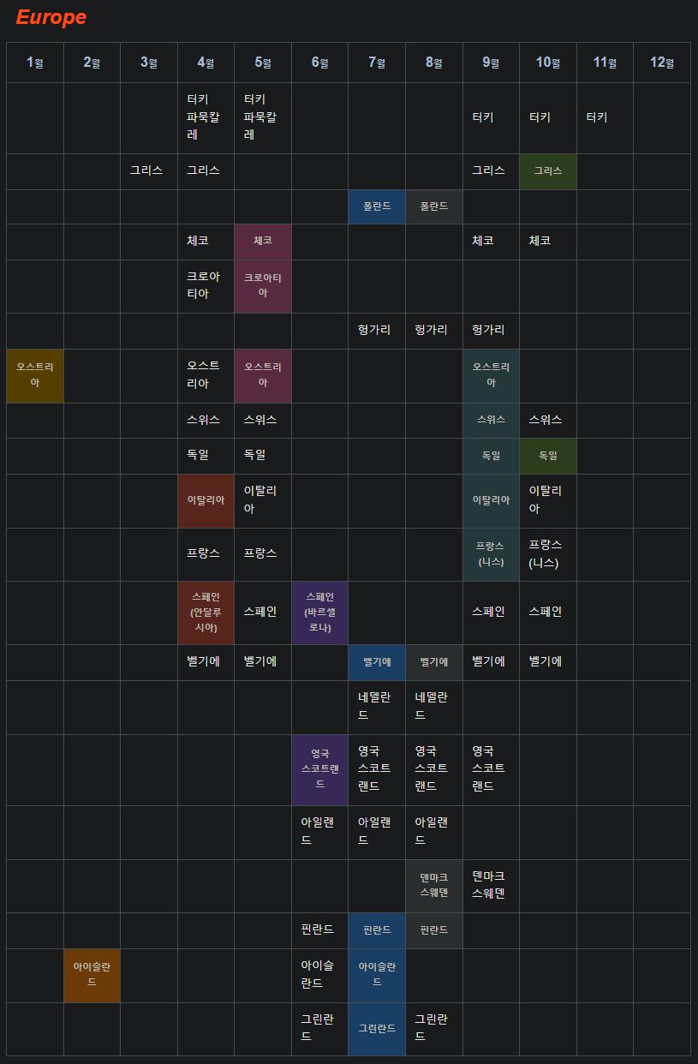The width and height of the screenshot is (698, 1064).
Task: Click 아일랜드 in the 8월 column
Action: tap(432, 831)
